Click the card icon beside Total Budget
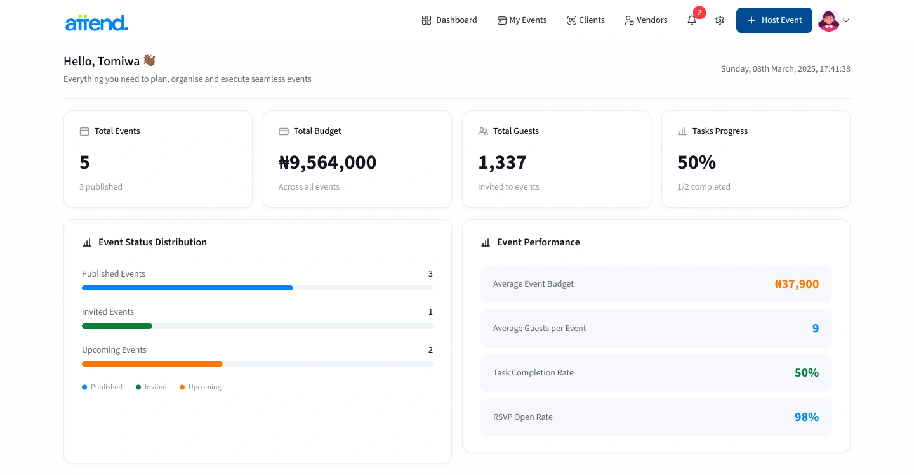Screen dimensions: 914x475 pos(284,131)
